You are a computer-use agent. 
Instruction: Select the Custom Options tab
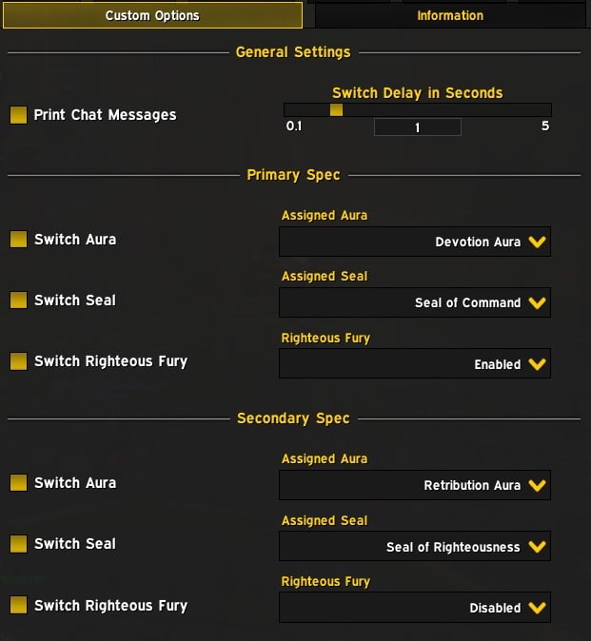pyautogui.click(x=152, y=15)
